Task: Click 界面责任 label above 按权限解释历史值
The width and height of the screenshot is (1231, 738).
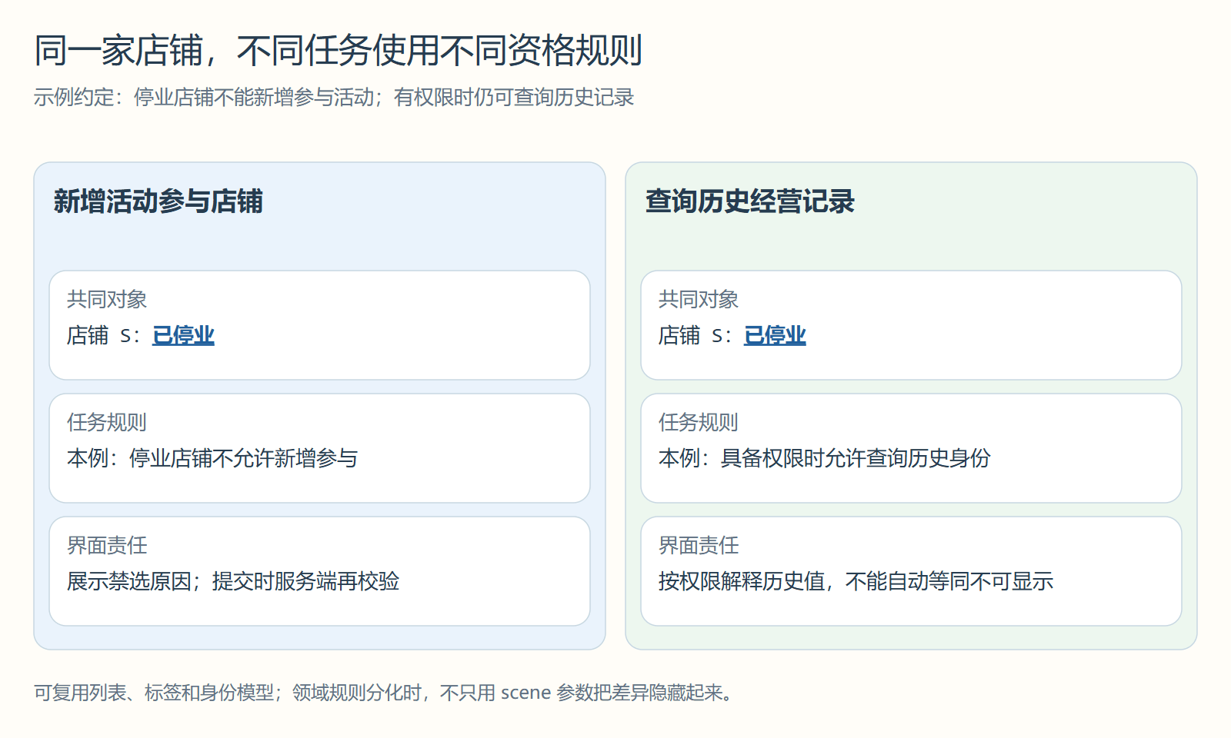Action: pyautogui.click(x=699, y=545)
